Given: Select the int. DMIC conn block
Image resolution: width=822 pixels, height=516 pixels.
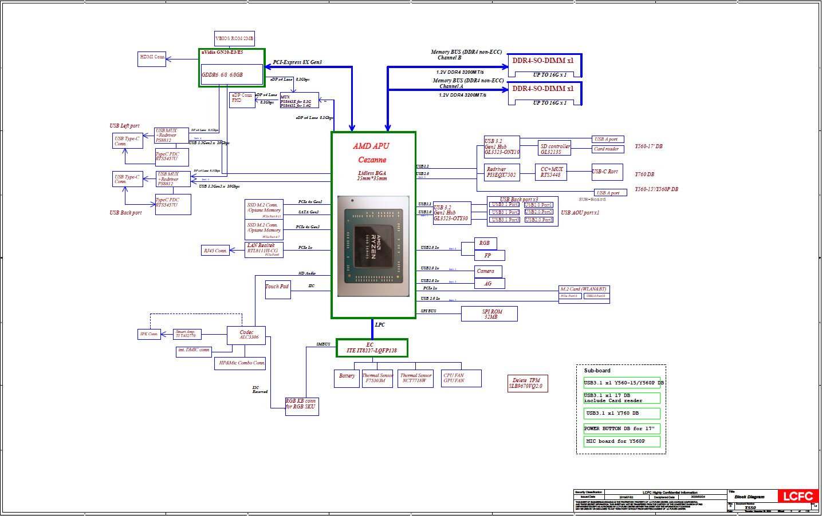Looking at the screenshot, I should 194,352.
